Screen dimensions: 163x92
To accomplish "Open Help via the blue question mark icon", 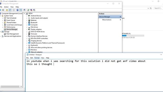I will tap(18, 10).
